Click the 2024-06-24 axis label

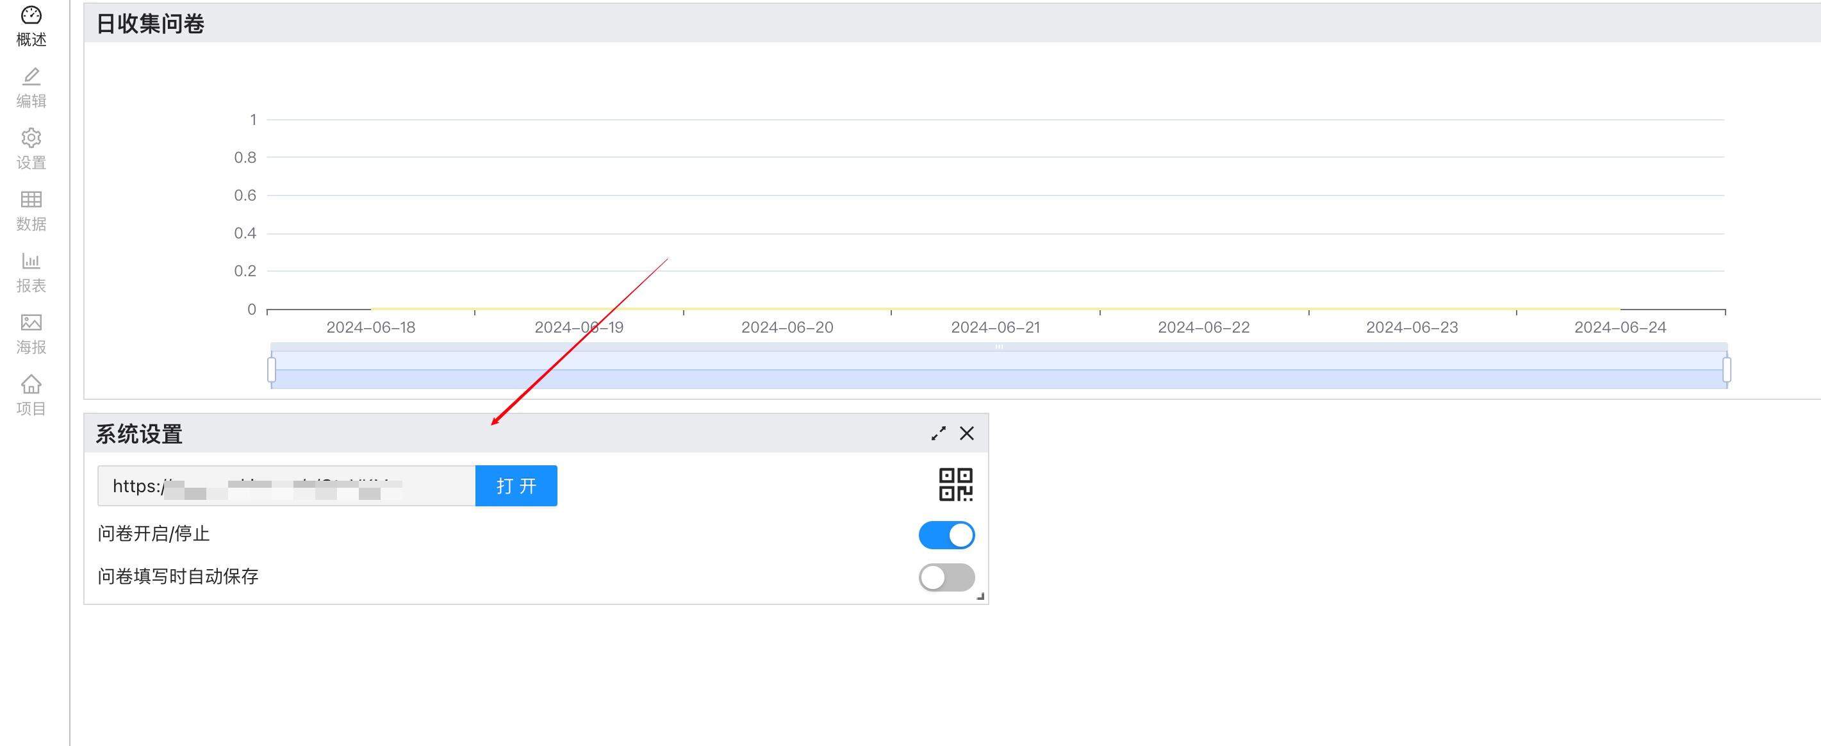coord(1620,327)
